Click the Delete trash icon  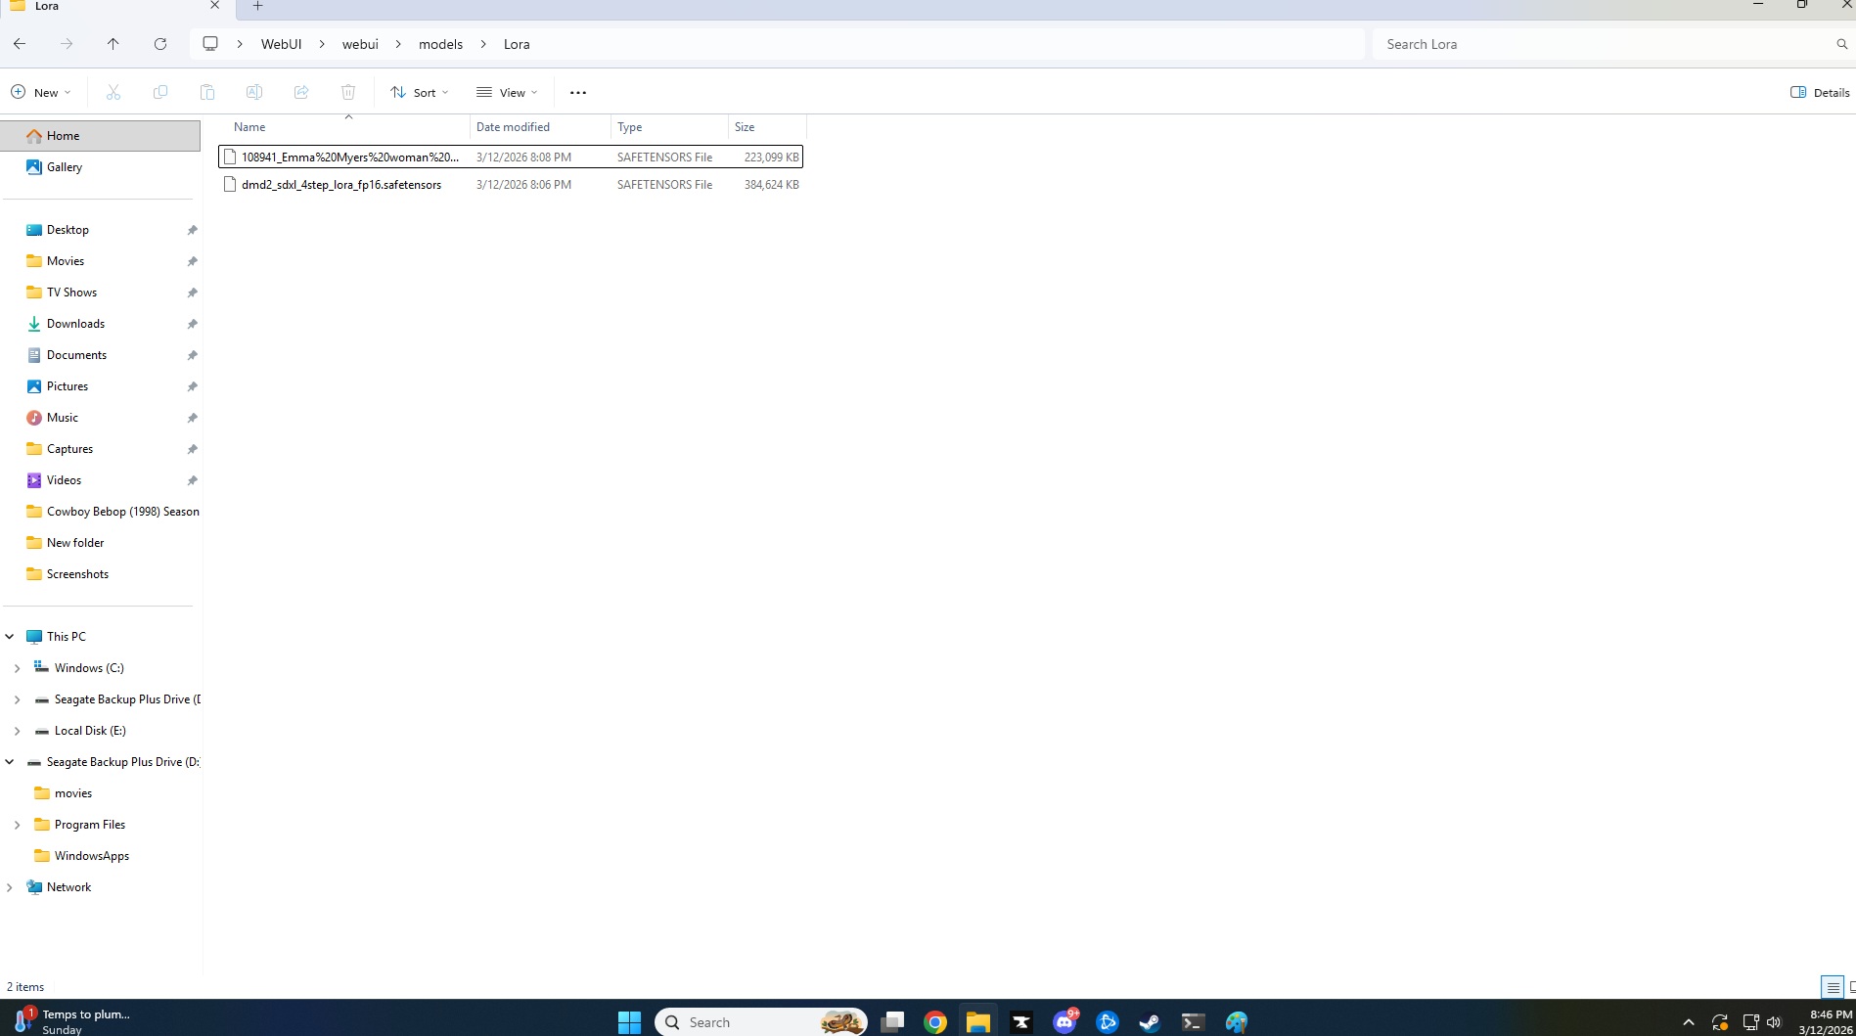(x=348, y=92)
